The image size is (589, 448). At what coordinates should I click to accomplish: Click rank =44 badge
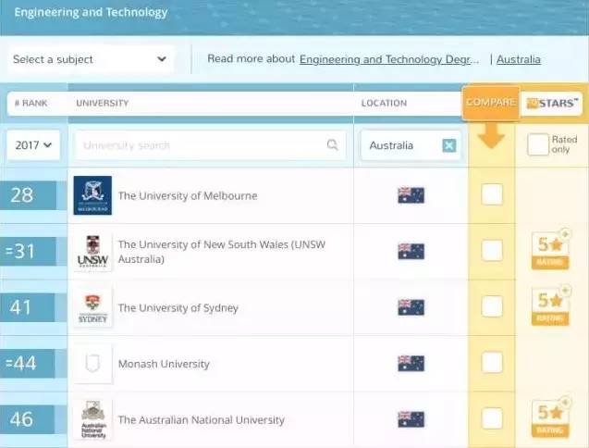click(x=28, y=364)
